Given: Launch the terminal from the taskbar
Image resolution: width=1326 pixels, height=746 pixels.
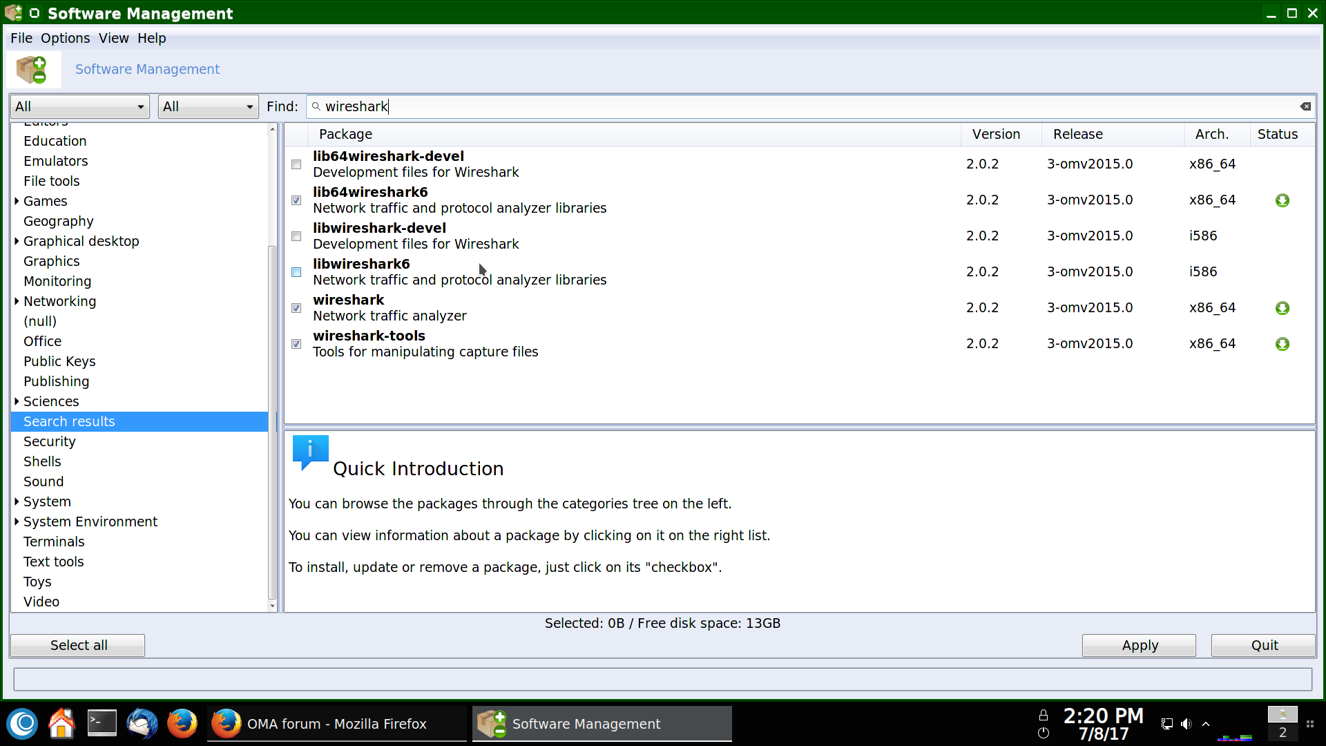Looking at the screenshot, I should 102,723.
